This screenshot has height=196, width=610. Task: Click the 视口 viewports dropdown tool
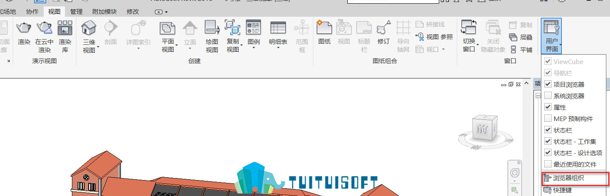point(430,49)
